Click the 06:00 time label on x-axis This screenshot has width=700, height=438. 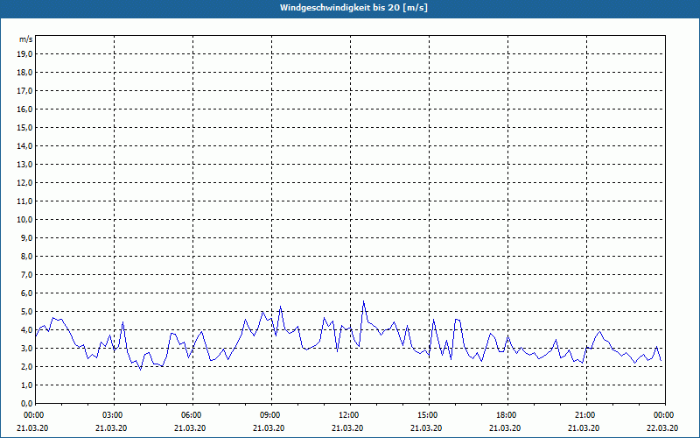pos(191,415)
